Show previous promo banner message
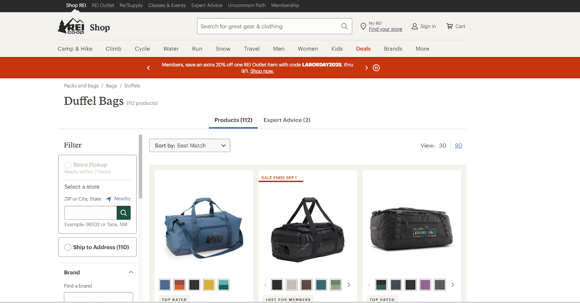 pyautogui.click(x=148, y=68)
